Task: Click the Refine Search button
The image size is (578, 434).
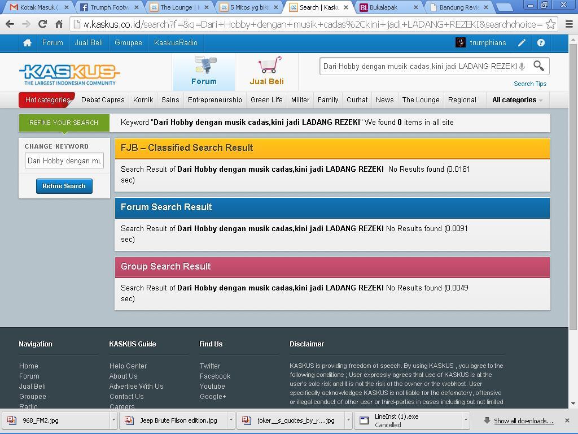Action: point(64,186)
